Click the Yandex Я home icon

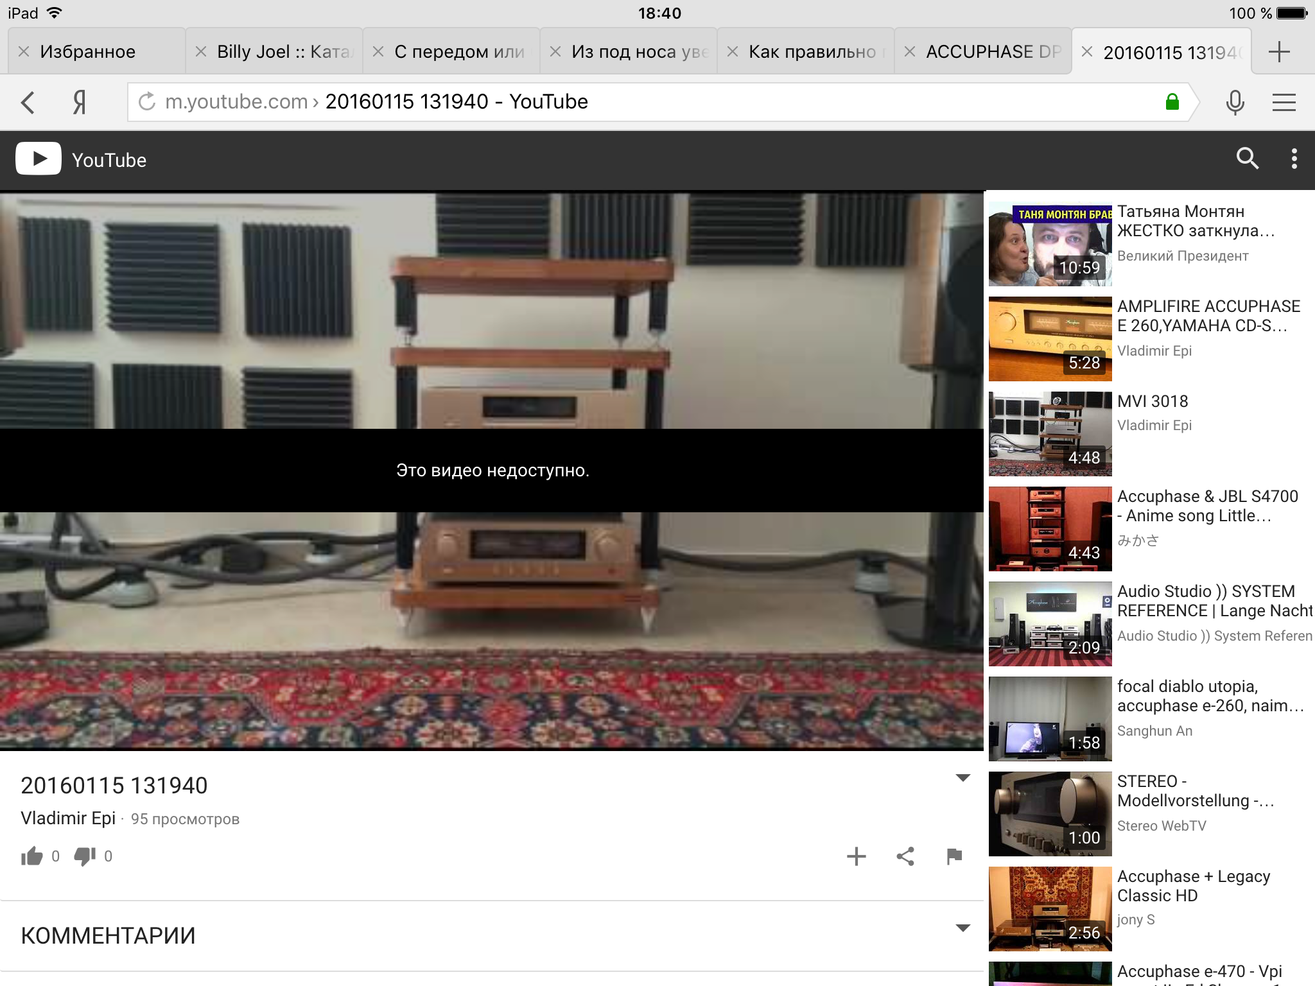coord(79,102)
